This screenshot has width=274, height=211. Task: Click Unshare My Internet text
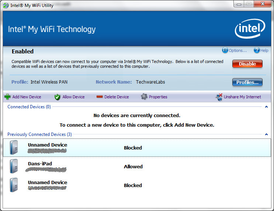242,97
